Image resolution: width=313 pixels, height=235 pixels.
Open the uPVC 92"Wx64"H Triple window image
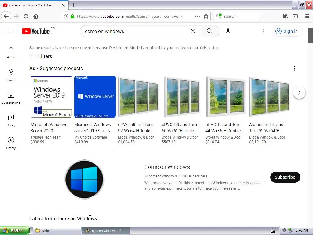tap(138, 97)
